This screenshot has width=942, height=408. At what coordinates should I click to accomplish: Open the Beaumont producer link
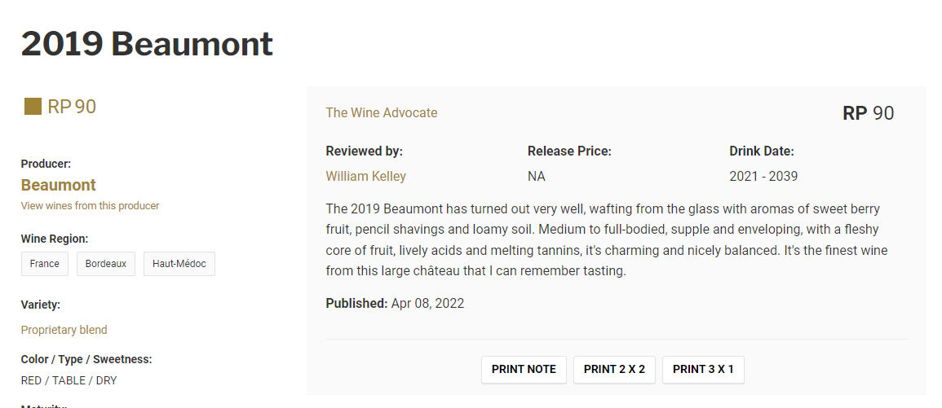pos(59,185)
